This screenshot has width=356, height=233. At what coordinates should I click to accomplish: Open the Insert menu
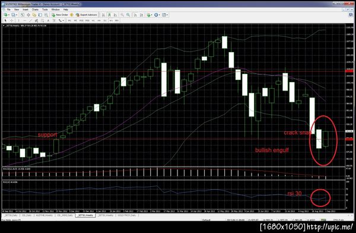coord(26,9)
